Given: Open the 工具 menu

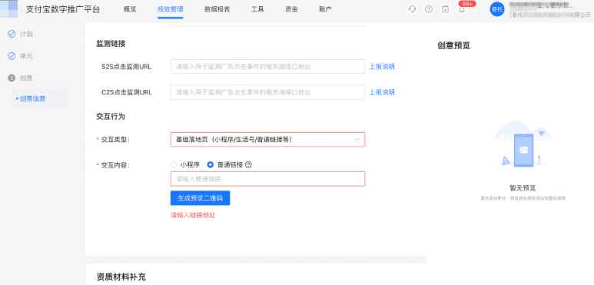Looking at the screenshot, I should (x=257, y=9).
